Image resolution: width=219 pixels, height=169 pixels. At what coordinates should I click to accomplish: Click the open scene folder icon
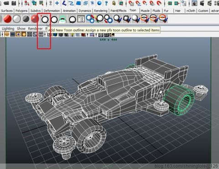point(6,3)
